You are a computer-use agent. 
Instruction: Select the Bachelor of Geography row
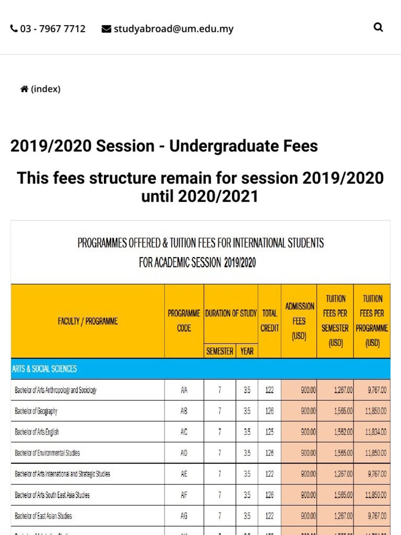[36, 411]
